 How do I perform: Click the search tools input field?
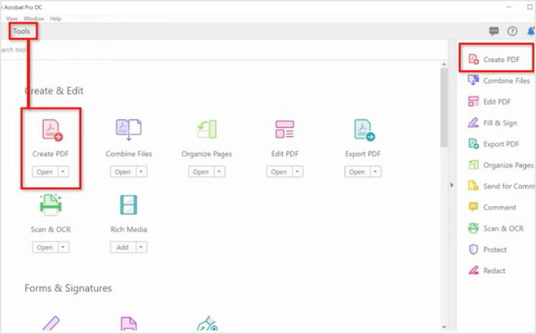point(224,50)
